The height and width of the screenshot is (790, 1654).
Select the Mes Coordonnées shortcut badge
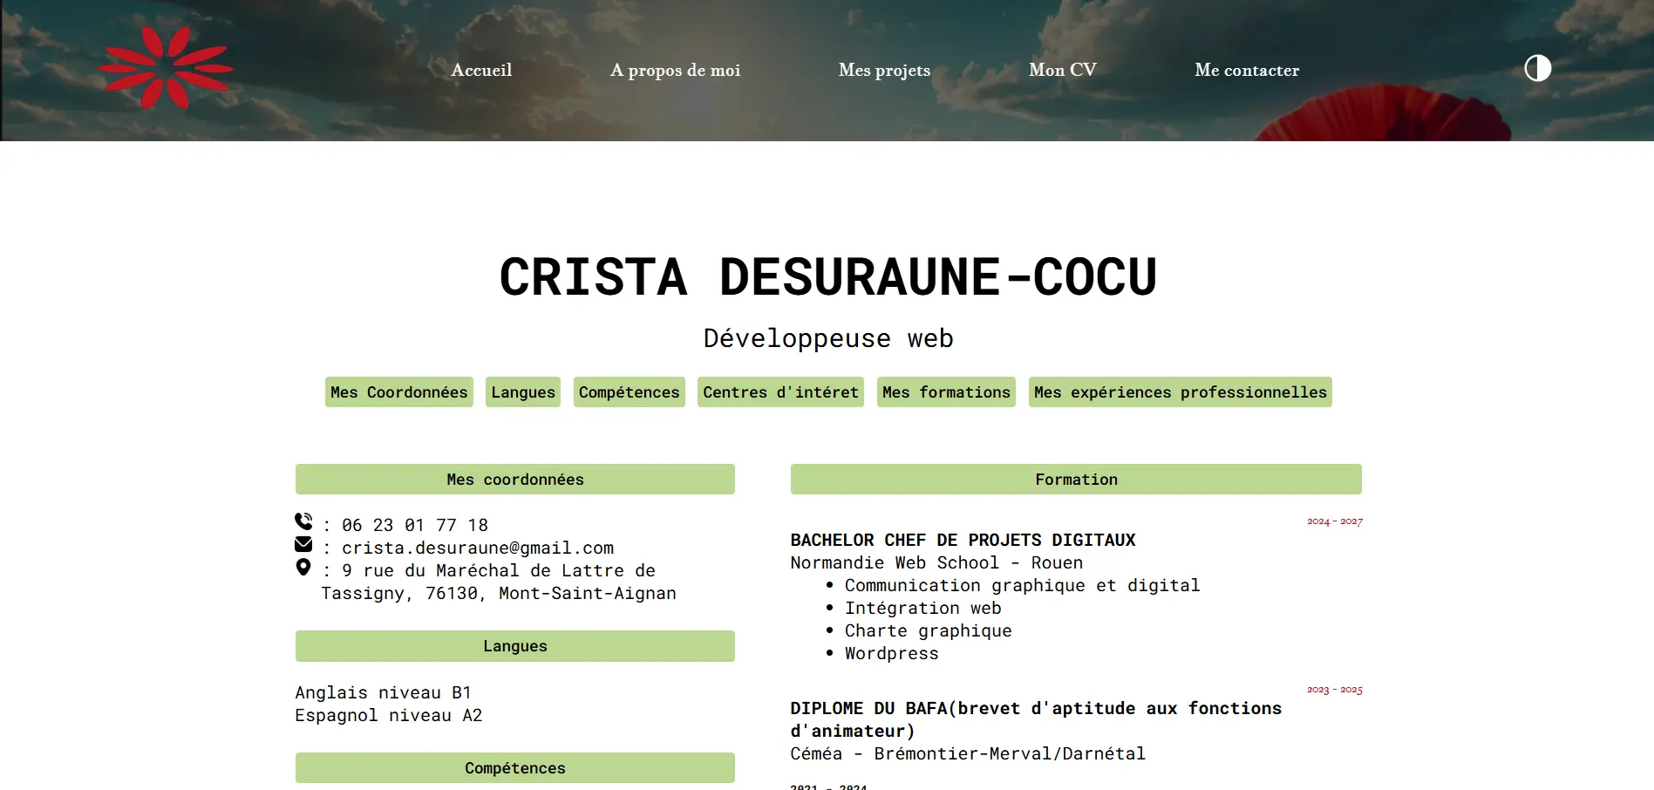pos(398,392)
